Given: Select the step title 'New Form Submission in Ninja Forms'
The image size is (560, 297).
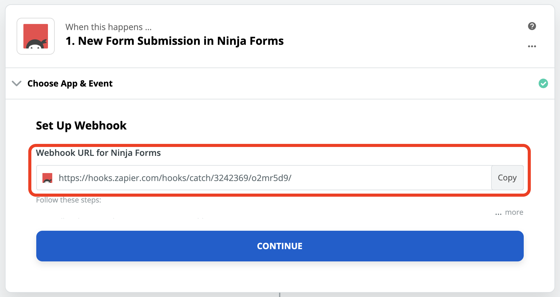Looking at the screenshot, I should coord(175,41).
